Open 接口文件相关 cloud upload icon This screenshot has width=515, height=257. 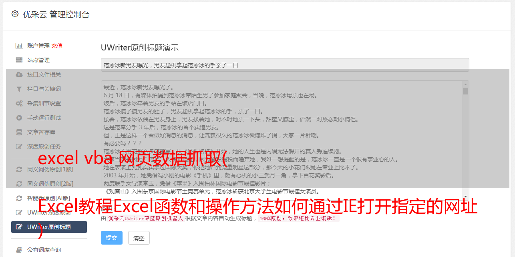click(19, 74)
